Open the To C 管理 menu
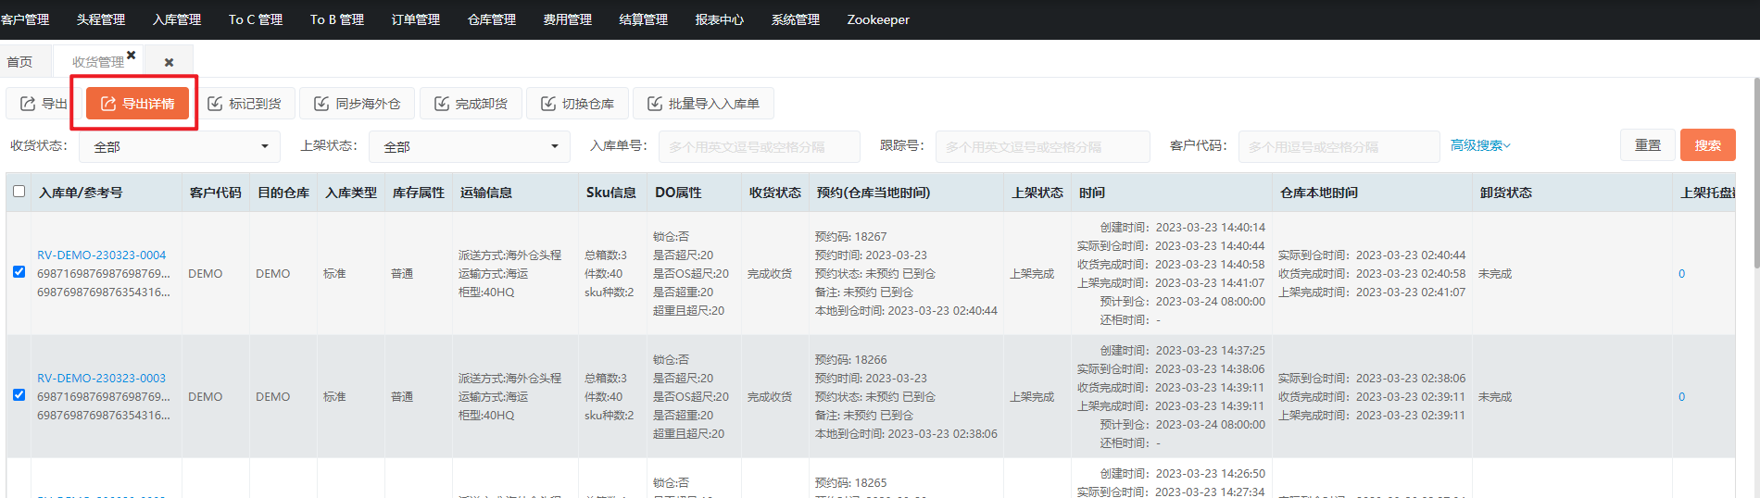The width and height of the screenshot is (1760, 498). pos(256,19)
